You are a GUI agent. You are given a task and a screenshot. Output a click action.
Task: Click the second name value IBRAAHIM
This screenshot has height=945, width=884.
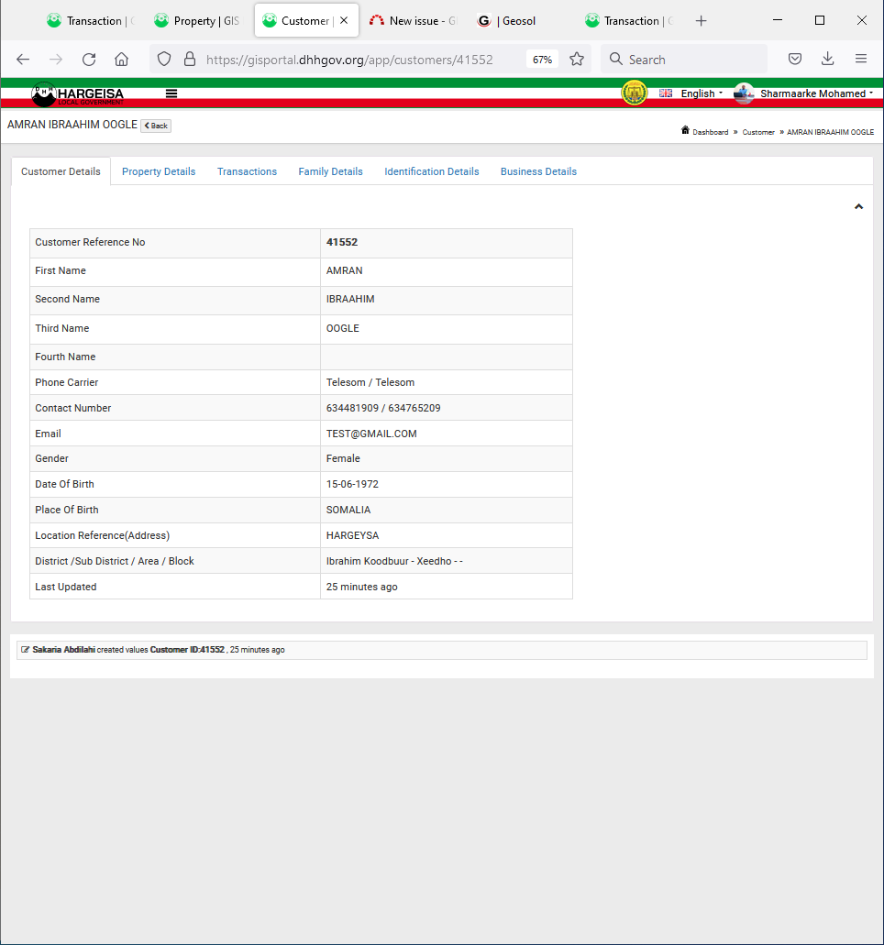coord(350,299)
